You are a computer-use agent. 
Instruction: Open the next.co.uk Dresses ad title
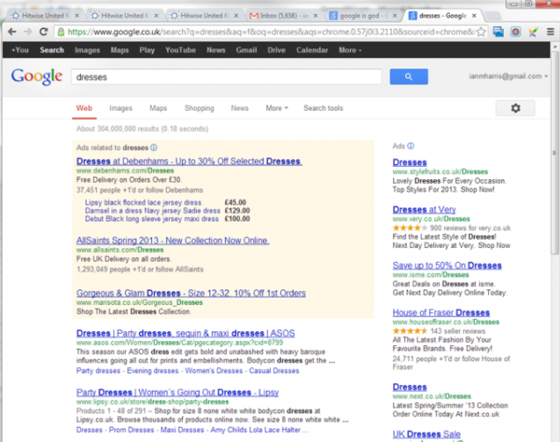[x=410, y=387]
